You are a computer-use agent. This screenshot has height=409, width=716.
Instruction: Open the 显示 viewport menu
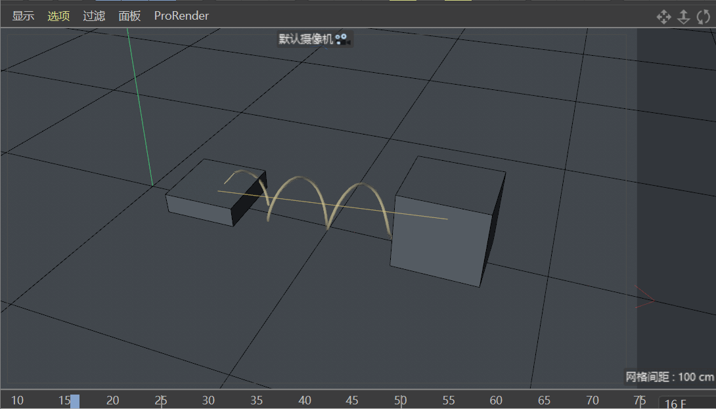tap(23, 16)
